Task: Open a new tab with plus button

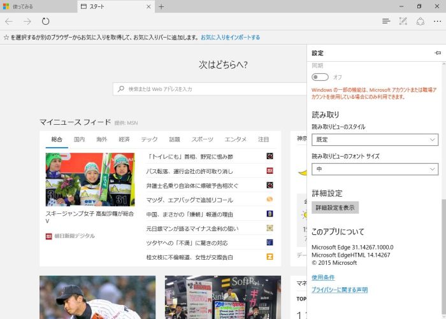Action: click(x=161, y=6)
